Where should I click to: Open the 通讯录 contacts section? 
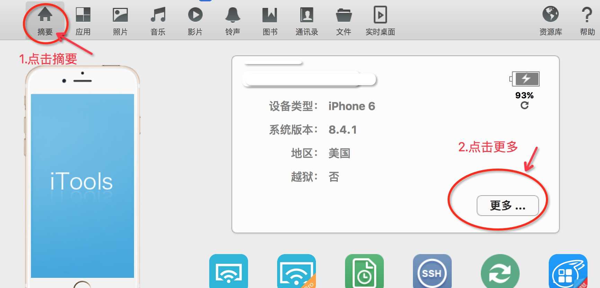coord(307,21)
